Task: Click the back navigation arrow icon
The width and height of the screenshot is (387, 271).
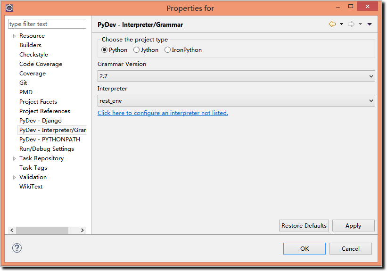Action: (x=332, y=24)
